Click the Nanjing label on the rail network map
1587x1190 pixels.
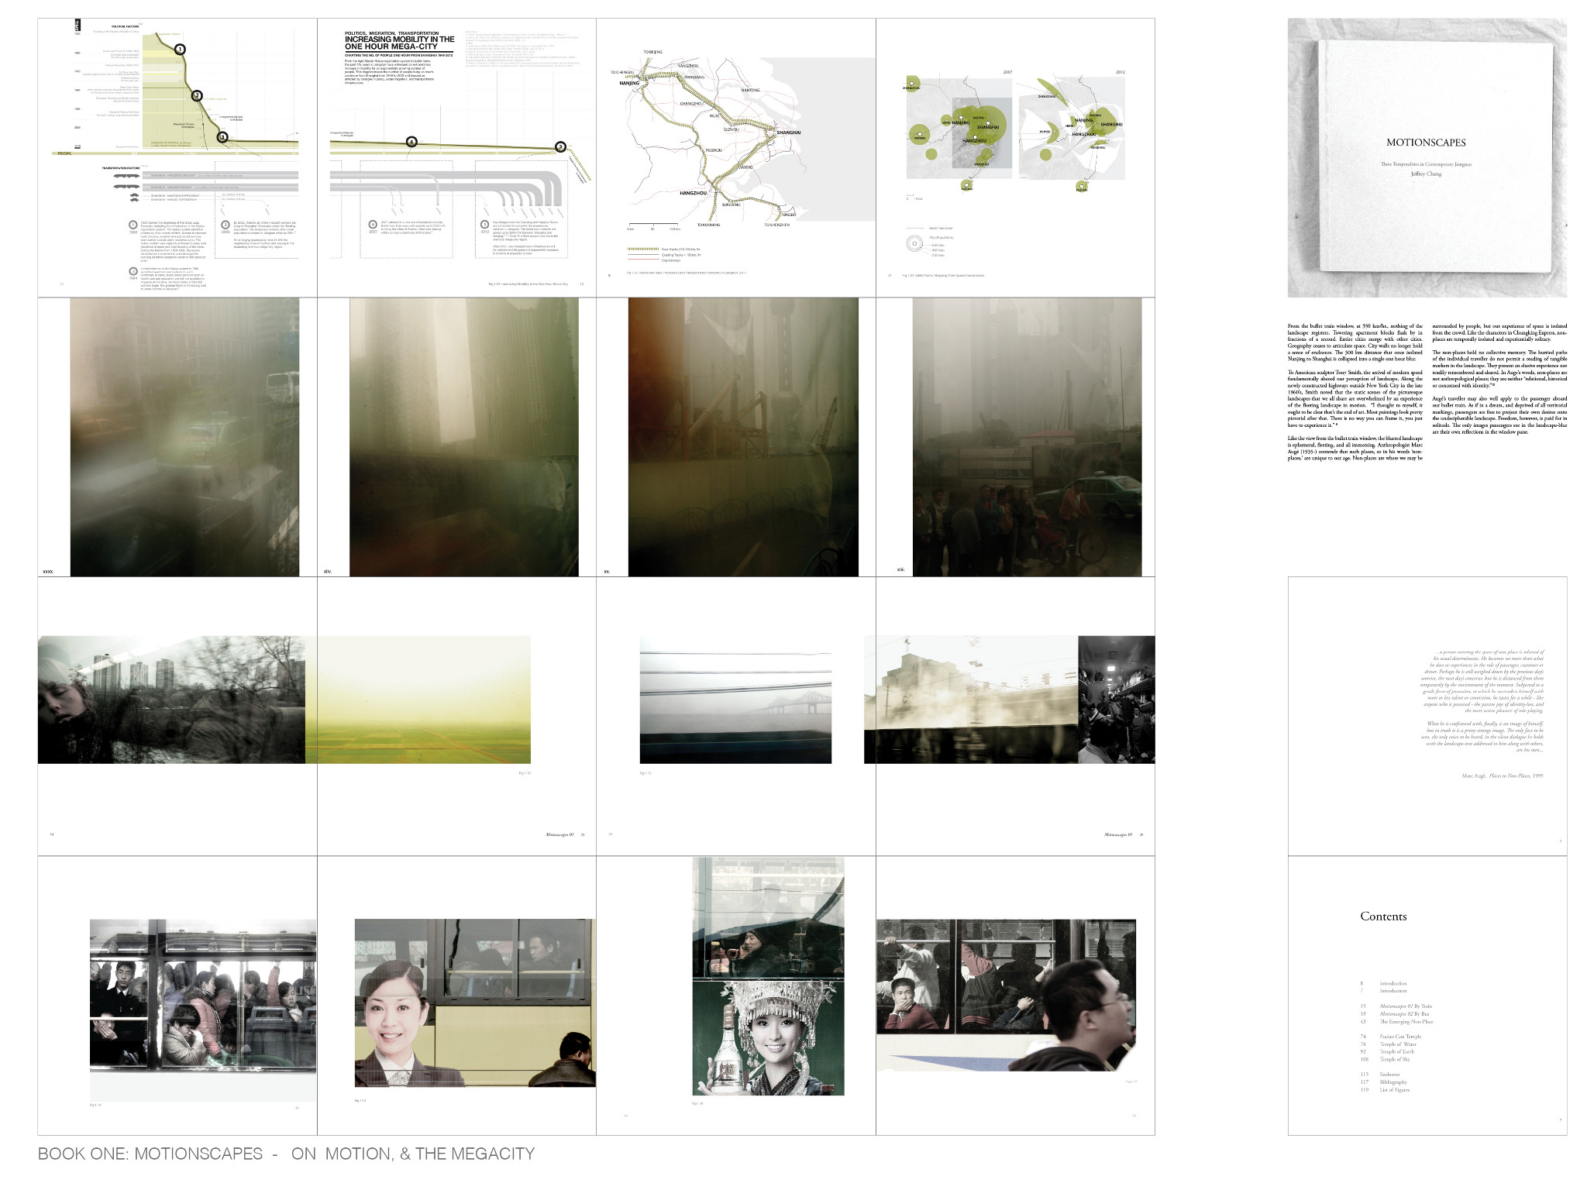(629, 83)
